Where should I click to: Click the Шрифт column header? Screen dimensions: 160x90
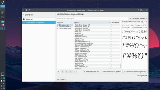[x=91, y=22]
